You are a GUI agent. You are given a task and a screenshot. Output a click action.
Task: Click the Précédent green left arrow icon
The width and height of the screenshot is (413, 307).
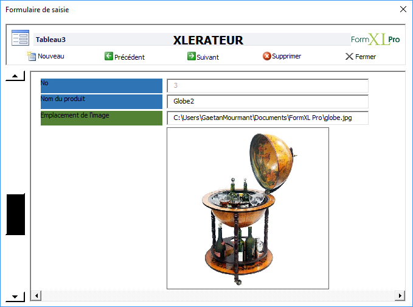click(108, 56)
